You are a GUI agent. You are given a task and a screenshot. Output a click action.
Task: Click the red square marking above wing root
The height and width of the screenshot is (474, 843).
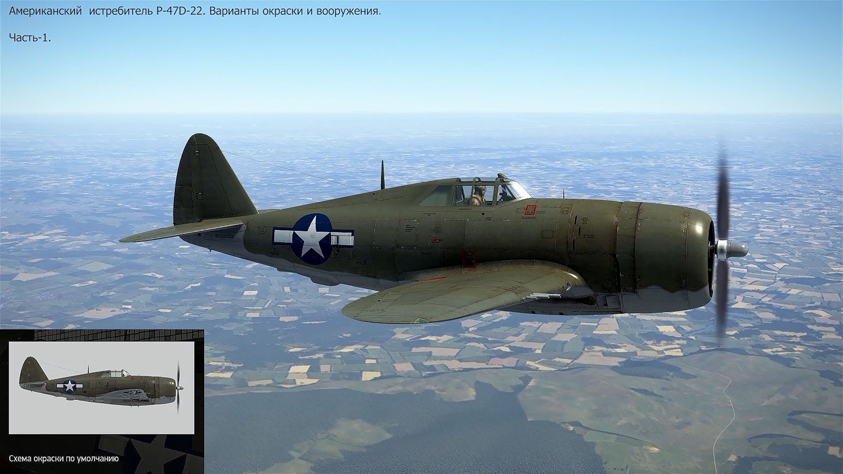470,259
